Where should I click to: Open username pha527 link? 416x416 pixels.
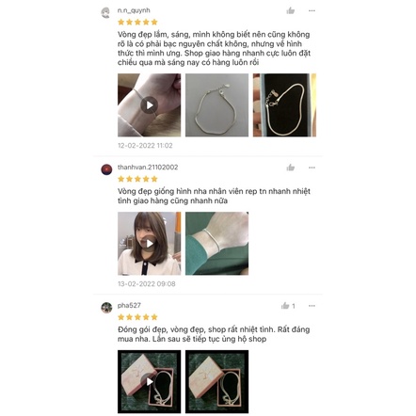pyautogui.click(x=129, y=305)
